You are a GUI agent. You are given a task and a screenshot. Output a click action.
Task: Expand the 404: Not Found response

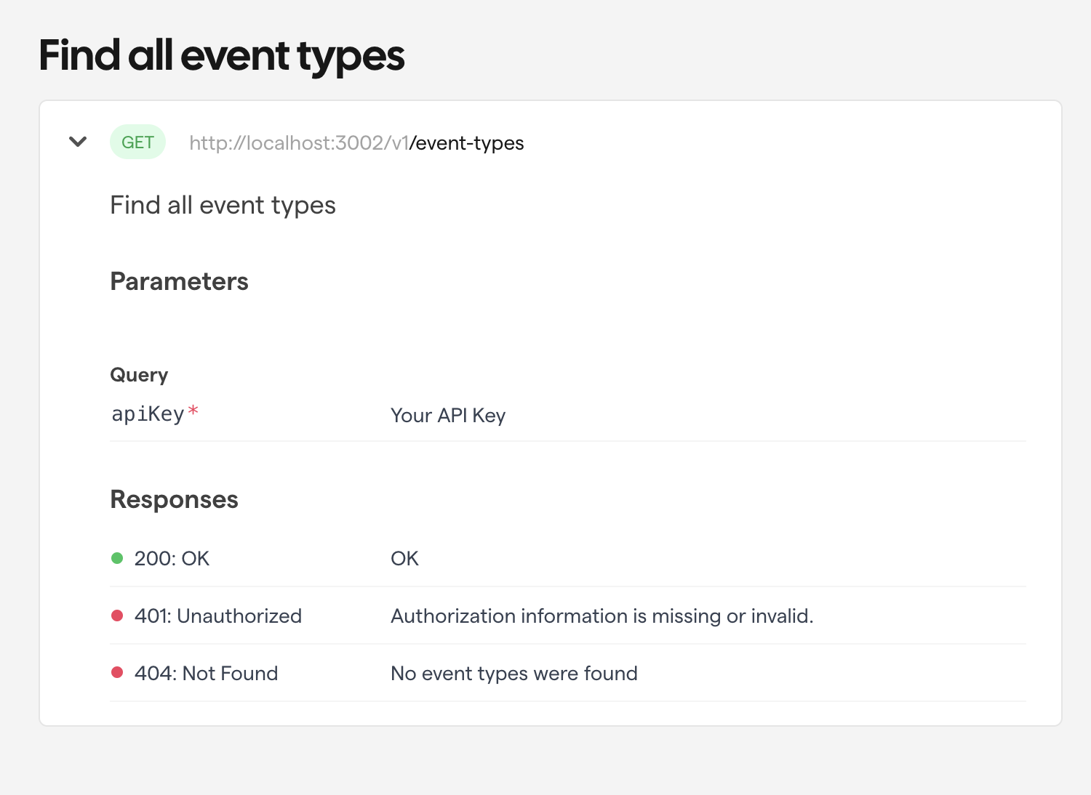pos(206,674)
